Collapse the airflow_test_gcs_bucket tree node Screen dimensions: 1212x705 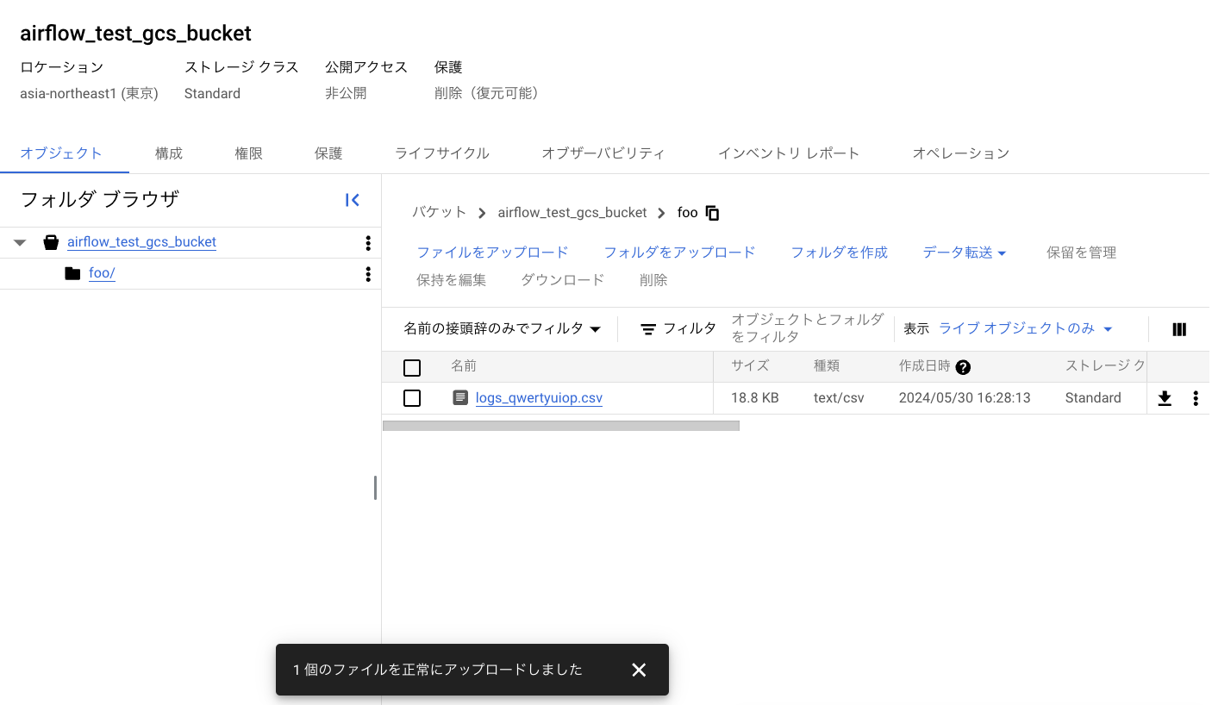click(20, 243)
